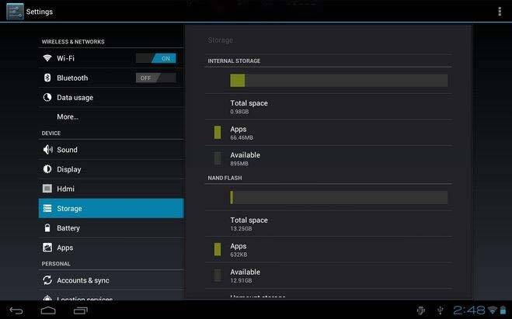
Task: Click the Storage list icon
Action: (x=47, y=208)
